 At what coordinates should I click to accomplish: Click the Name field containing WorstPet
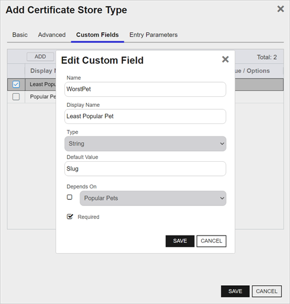(145, 89)
